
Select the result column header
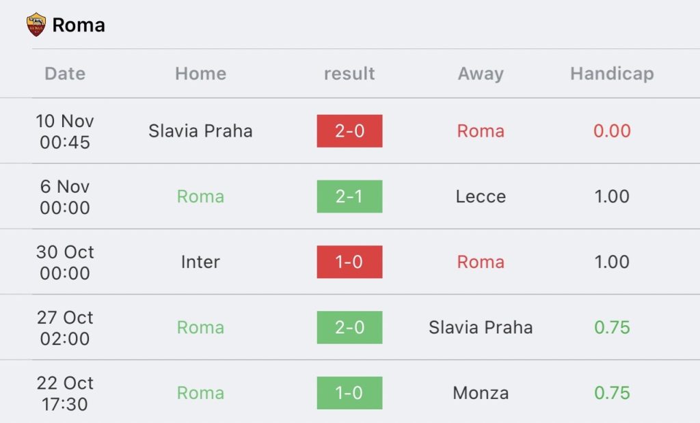(x=349, y=74)
